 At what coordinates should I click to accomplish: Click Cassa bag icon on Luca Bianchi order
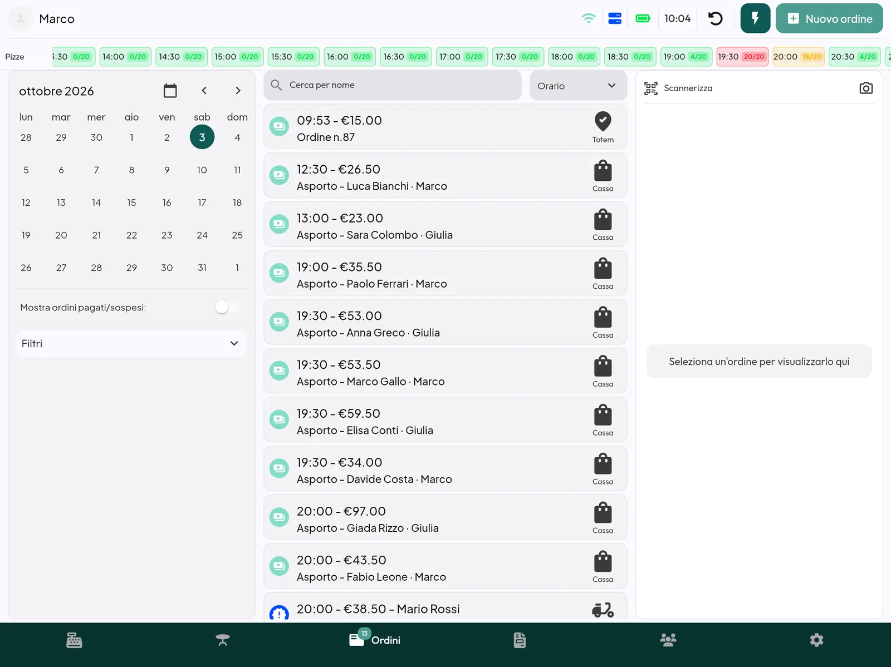[x=603, y=171]
